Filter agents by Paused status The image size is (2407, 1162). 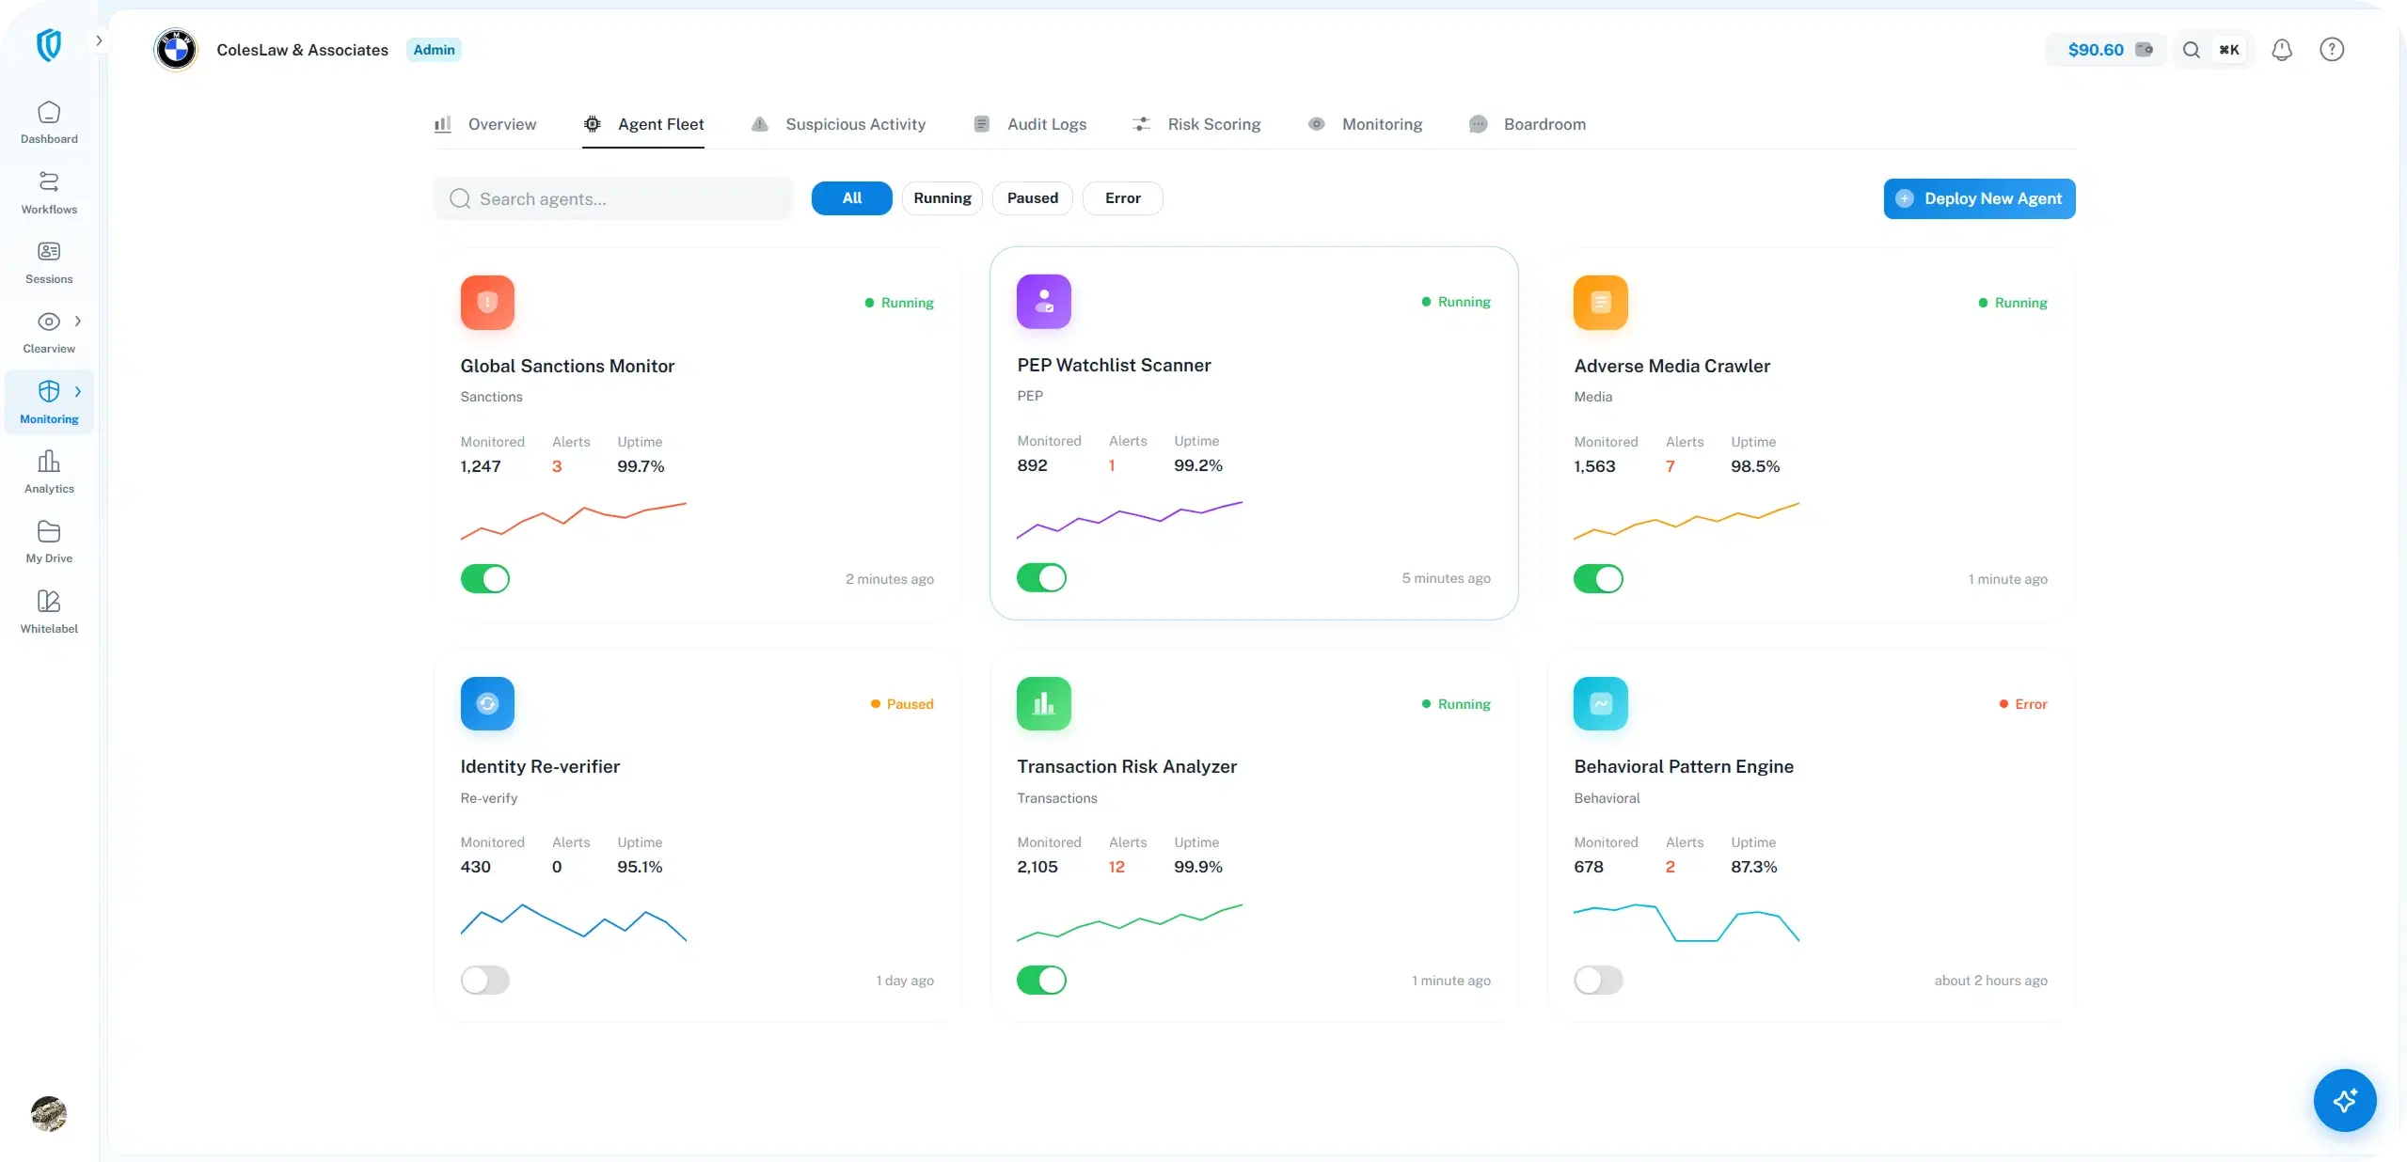[1032, 198]
